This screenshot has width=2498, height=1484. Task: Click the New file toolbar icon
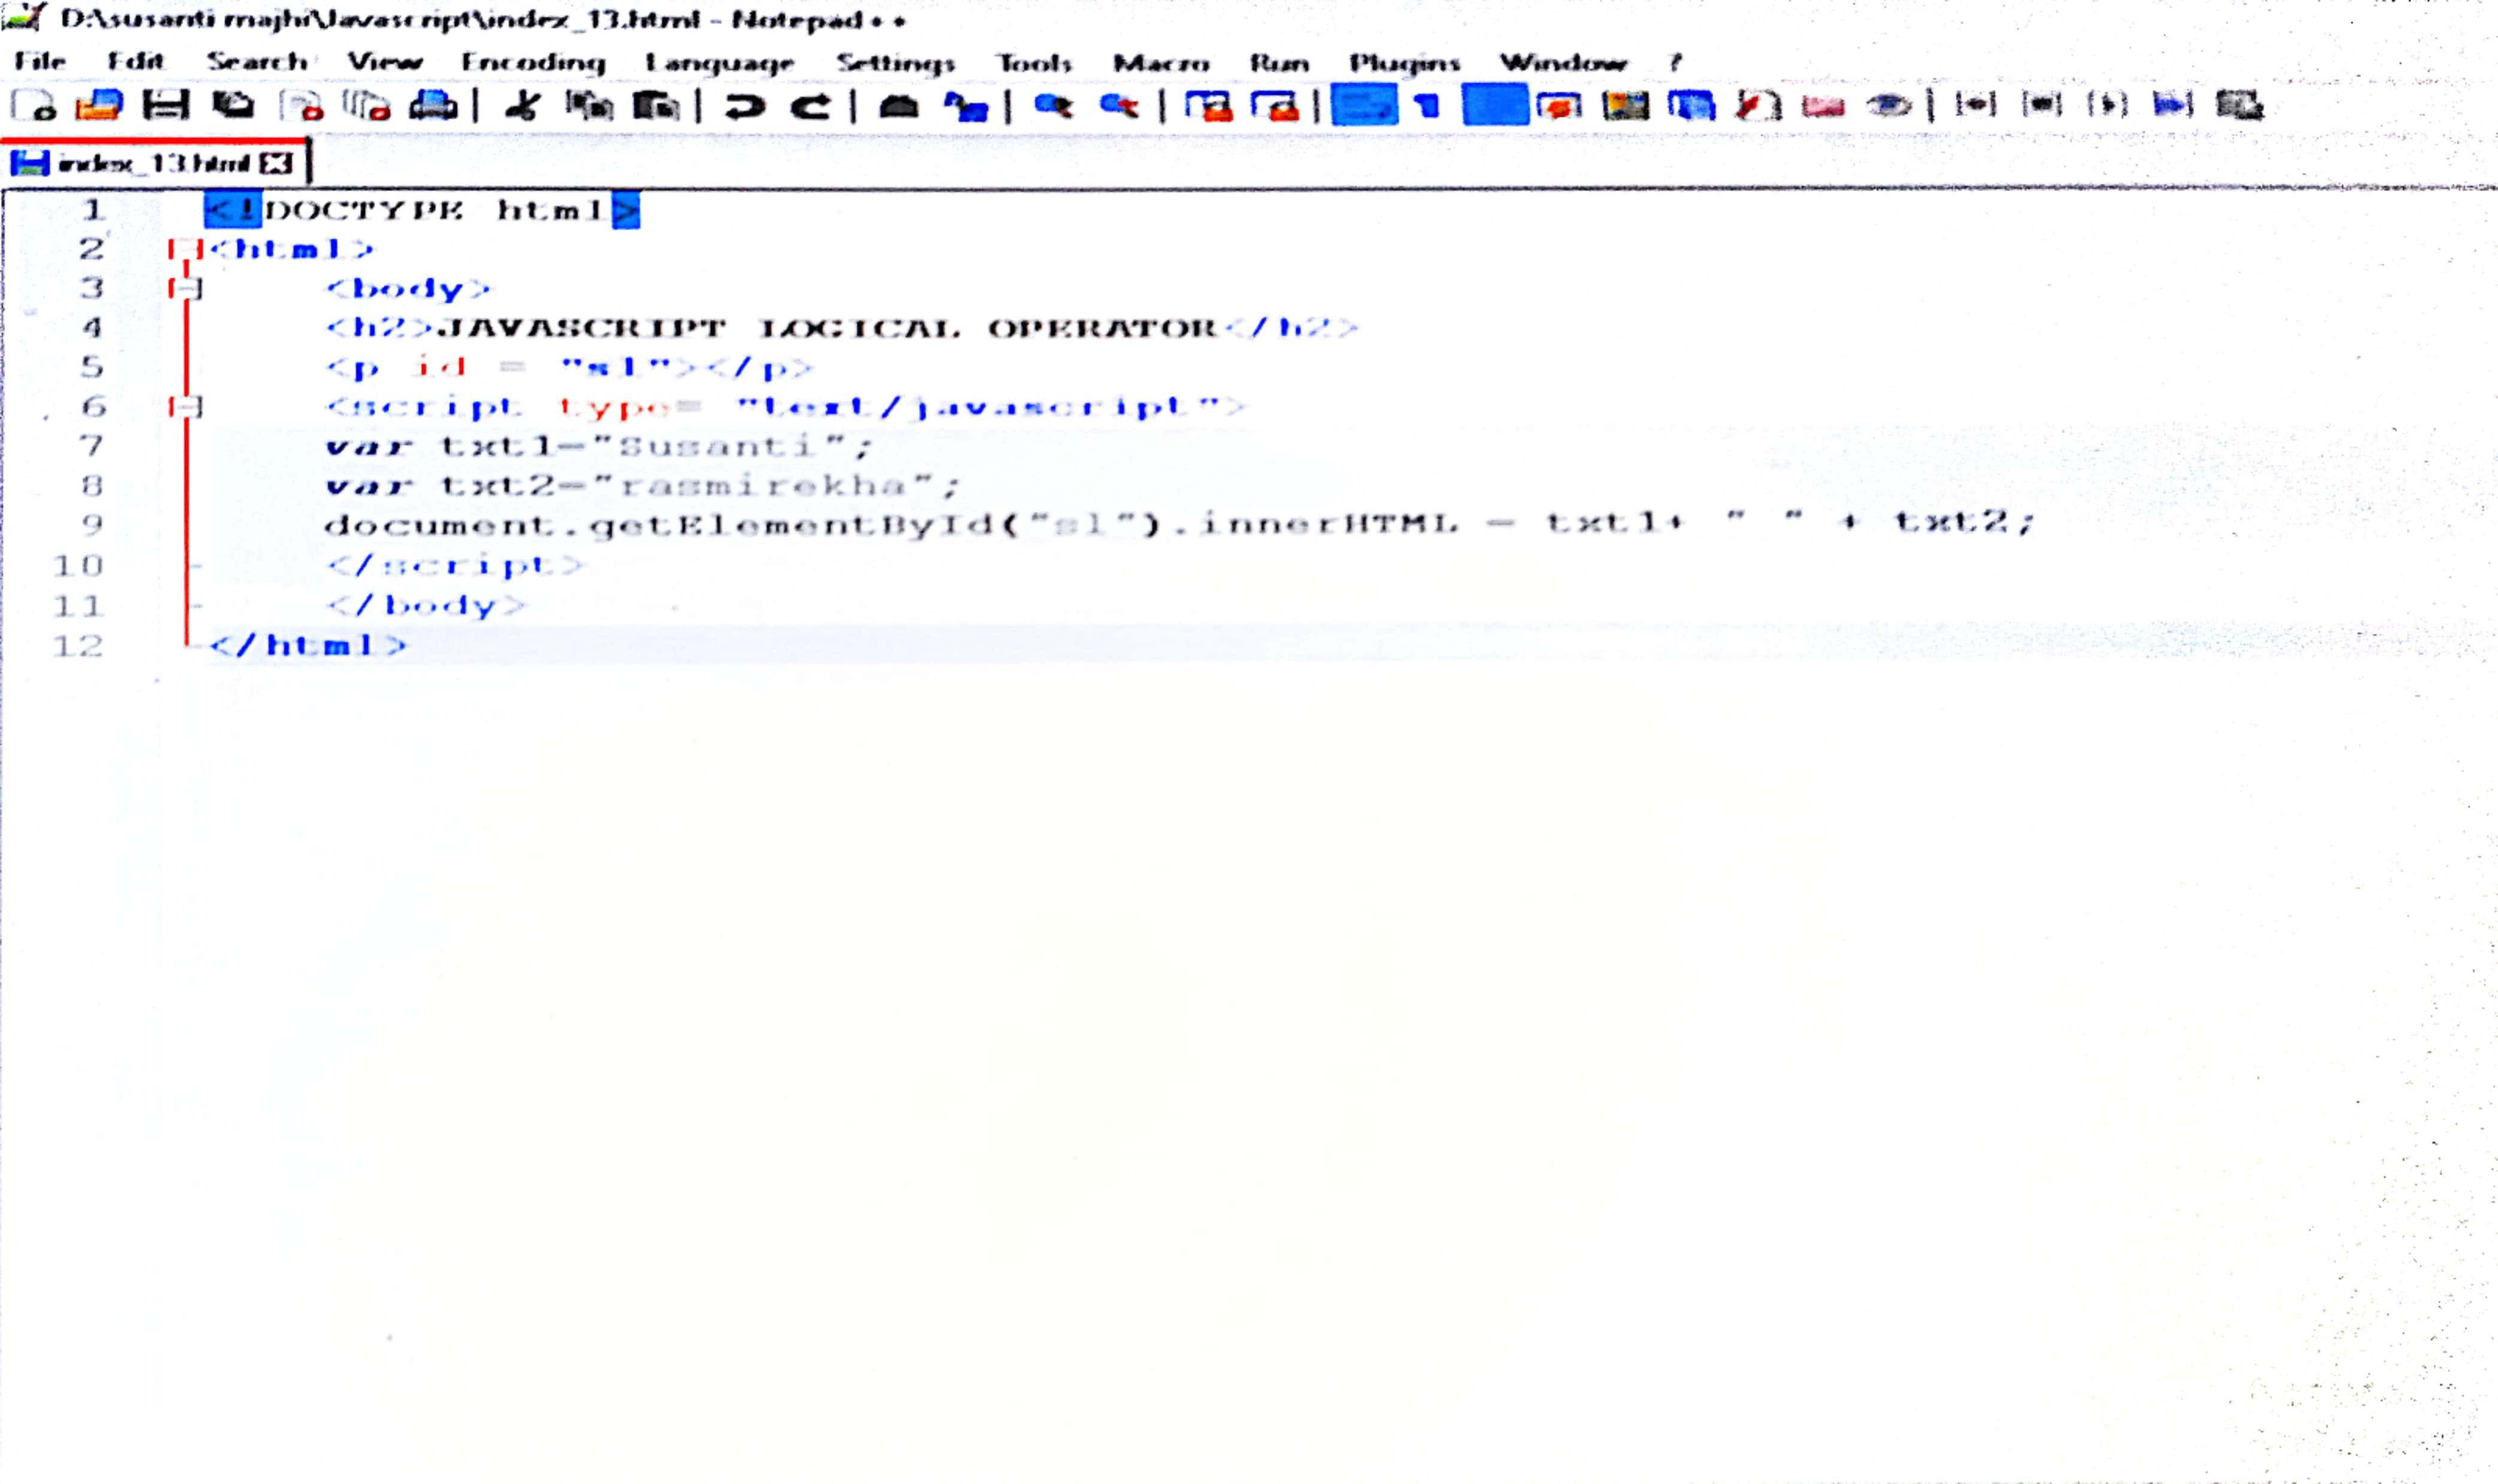34,105
